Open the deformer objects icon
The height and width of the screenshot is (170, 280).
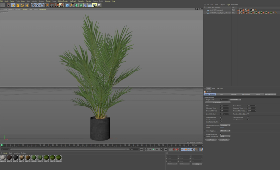point(85,5)
